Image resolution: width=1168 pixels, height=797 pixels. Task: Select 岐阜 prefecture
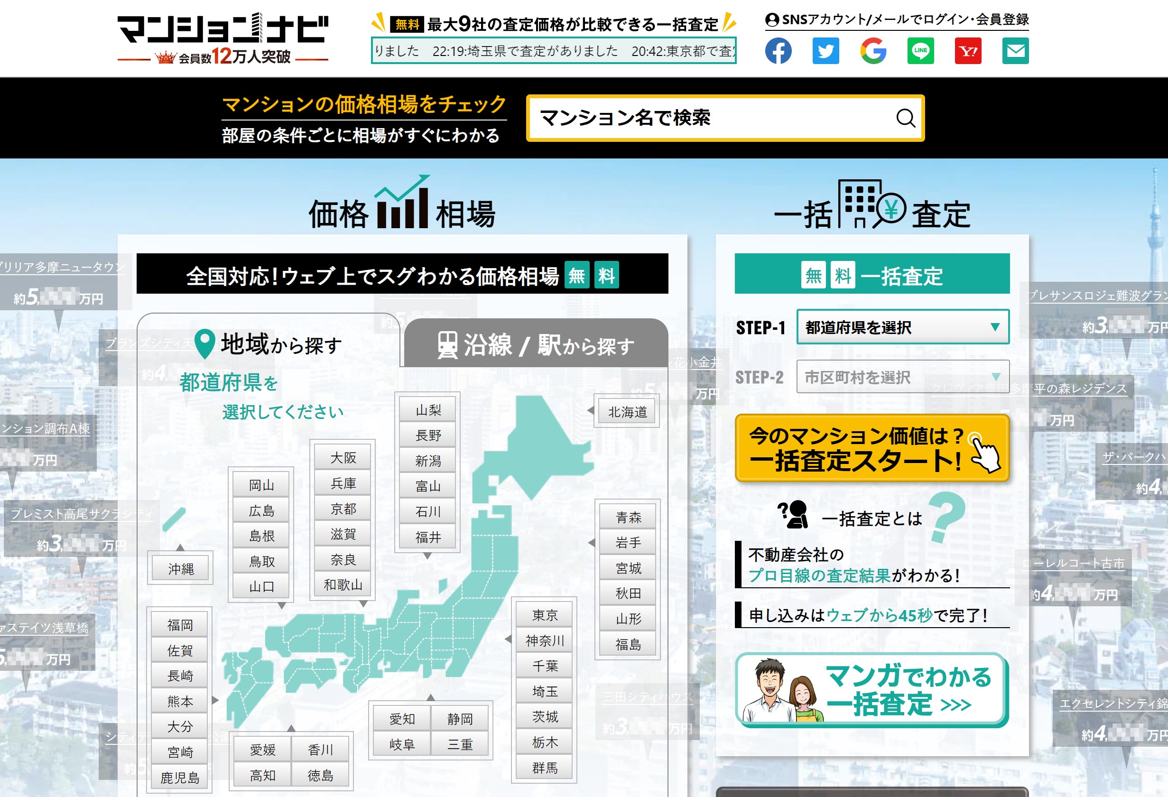pyautogui.click(x=401, y=744)
